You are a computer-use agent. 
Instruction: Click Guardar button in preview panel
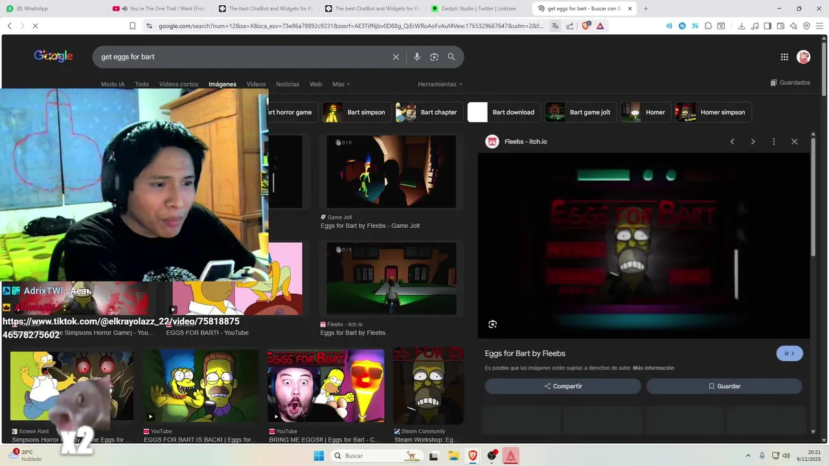[724, 386]
